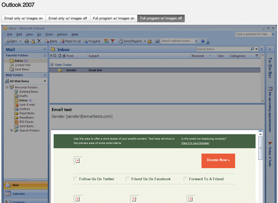Click the Donate Now button

click(218, 161)
